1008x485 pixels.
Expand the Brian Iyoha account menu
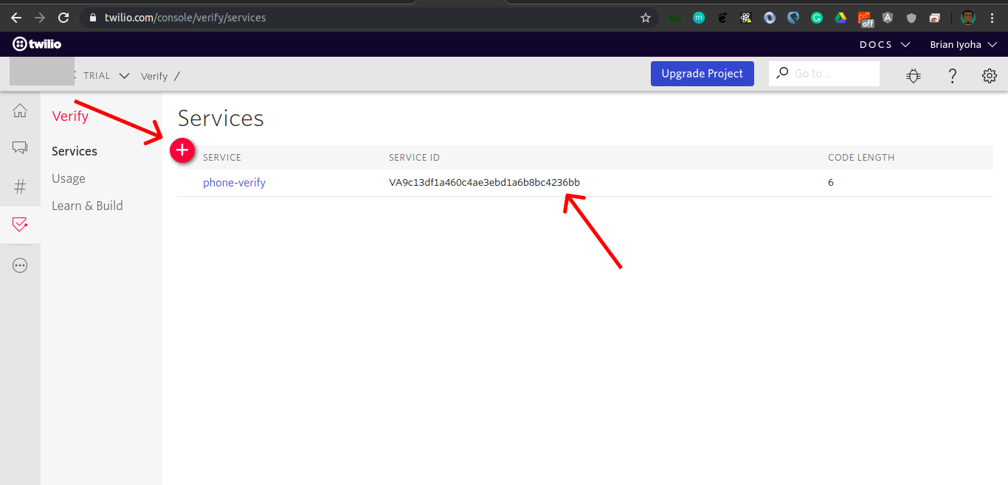(963, 44)
